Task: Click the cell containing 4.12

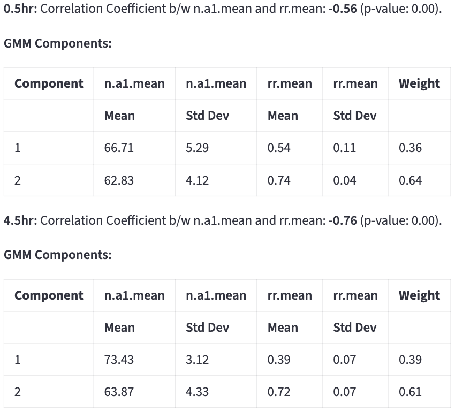Action: 197,180
